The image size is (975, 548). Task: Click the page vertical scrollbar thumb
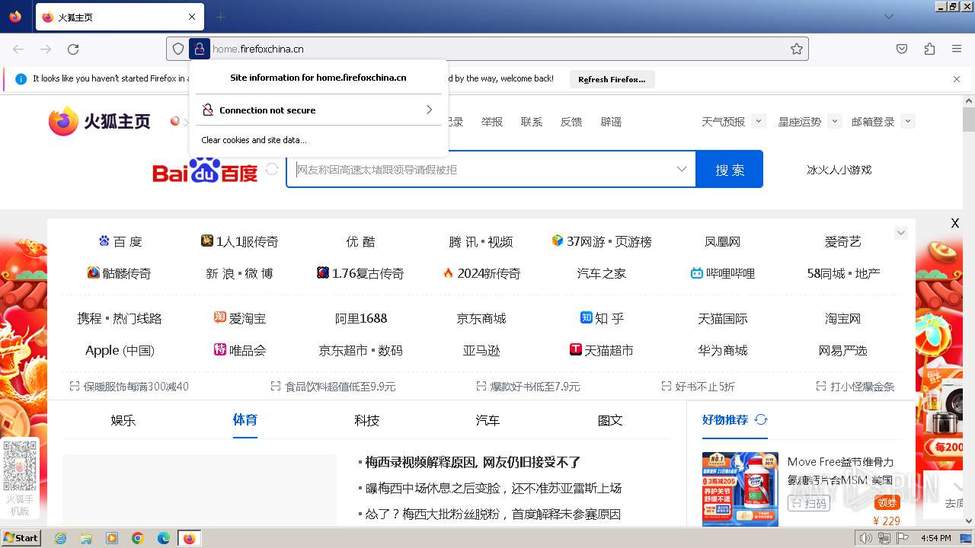(968, 119)
